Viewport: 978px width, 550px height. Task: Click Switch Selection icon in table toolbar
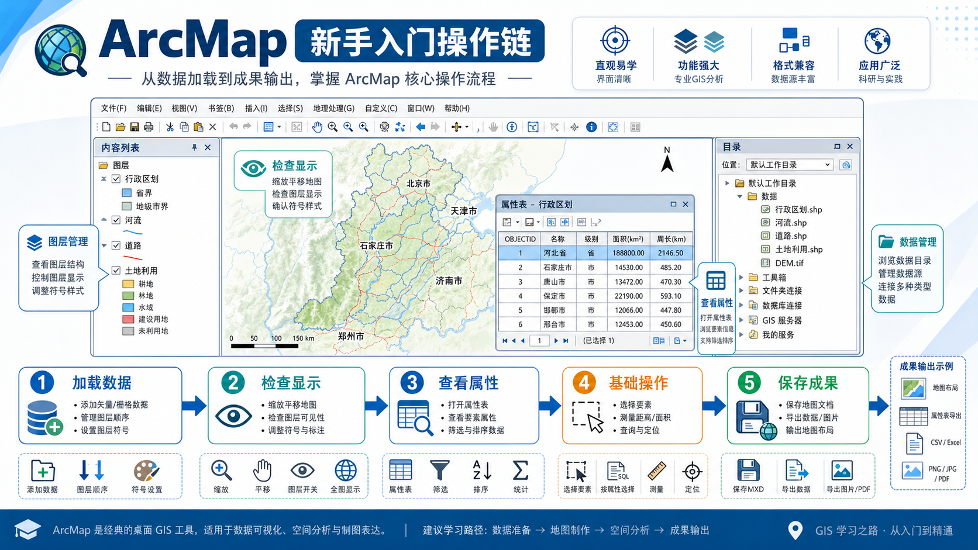(565, 222)
